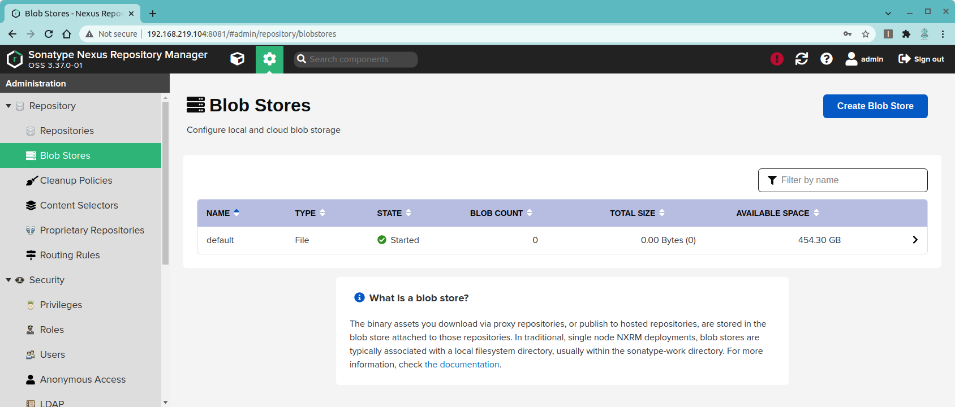Sort the table by NAME column
The image size is (955, 407).
(x=223, y=213)
